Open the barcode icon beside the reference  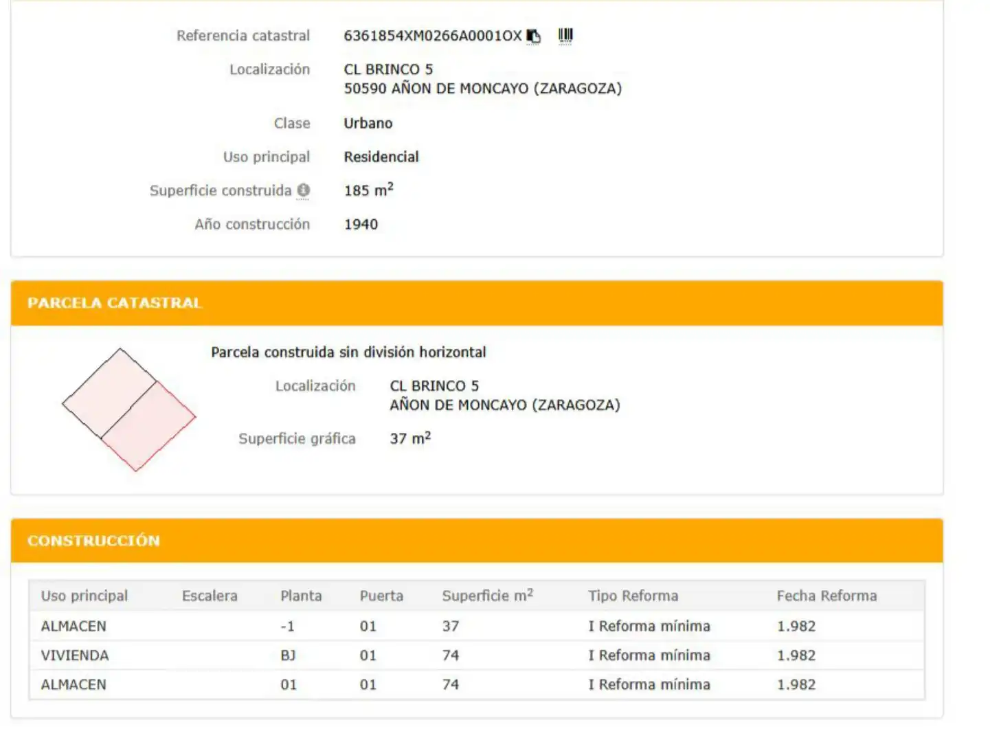[x=565, y=35]
